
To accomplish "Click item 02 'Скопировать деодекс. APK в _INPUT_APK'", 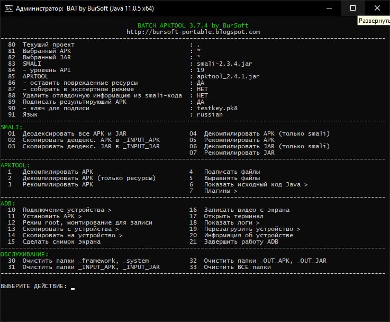I will [84, 140].
